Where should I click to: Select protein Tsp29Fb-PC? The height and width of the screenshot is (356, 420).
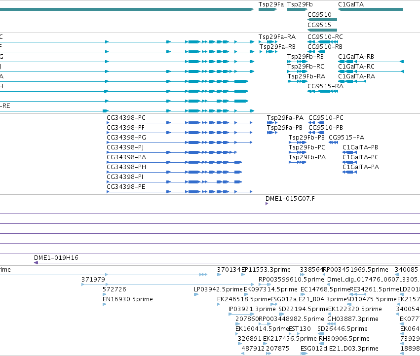pos(306,147)
